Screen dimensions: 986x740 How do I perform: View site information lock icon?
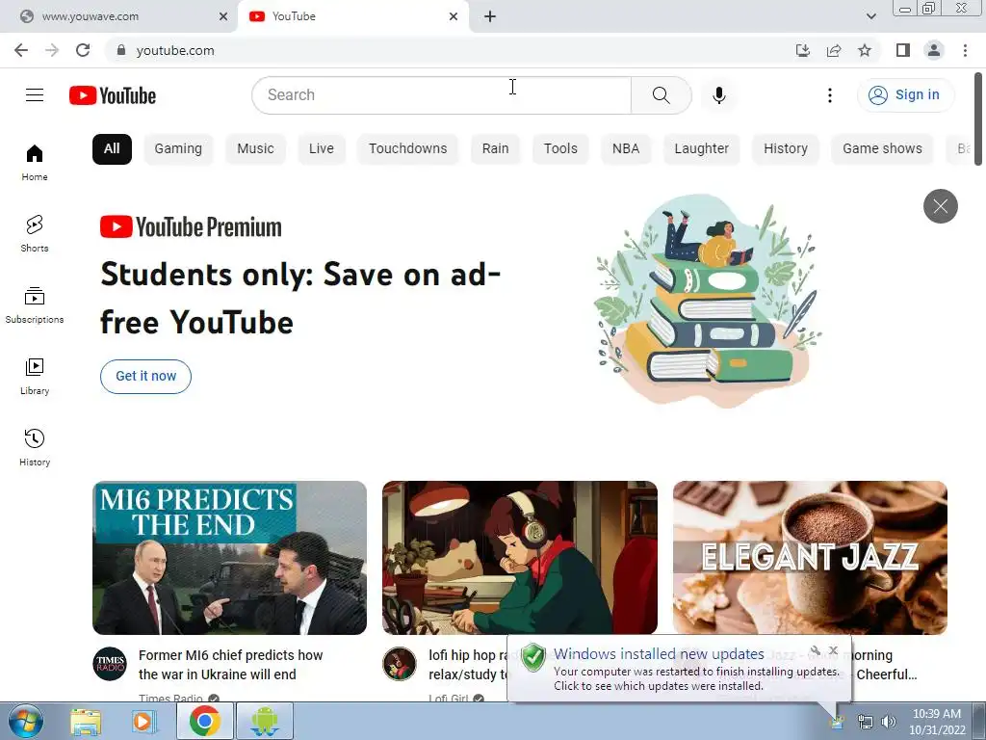[121, 50]
